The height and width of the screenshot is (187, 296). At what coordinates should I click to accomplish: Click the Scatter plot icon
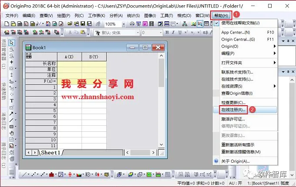pos(34,174)
